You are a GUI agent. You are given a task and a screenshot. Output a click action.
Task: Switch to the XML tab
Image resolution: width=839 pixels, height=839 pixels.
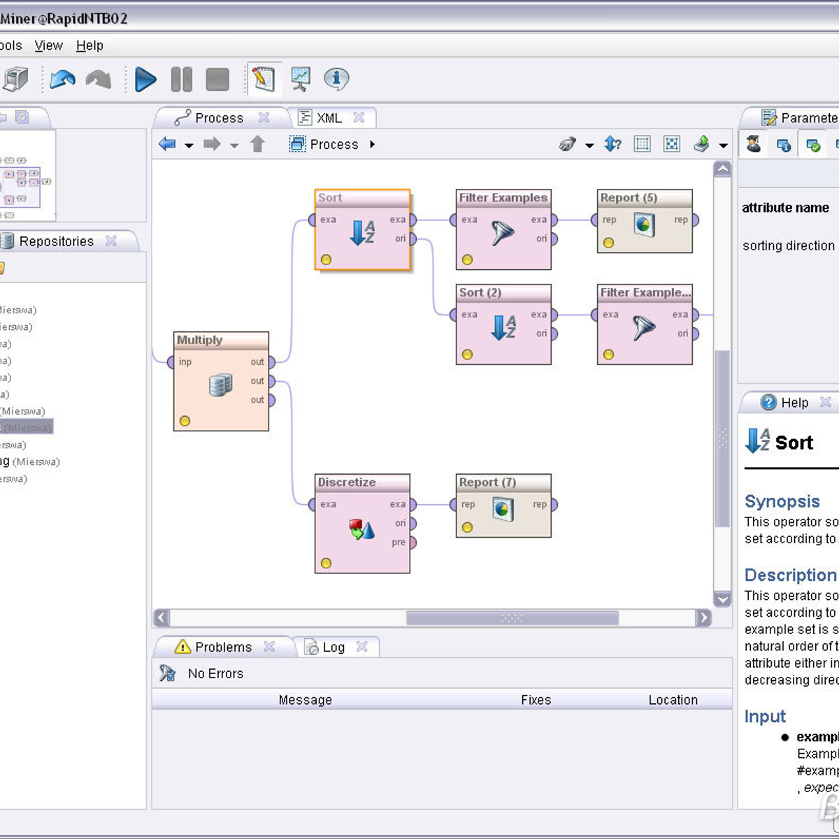click(329, 118)
